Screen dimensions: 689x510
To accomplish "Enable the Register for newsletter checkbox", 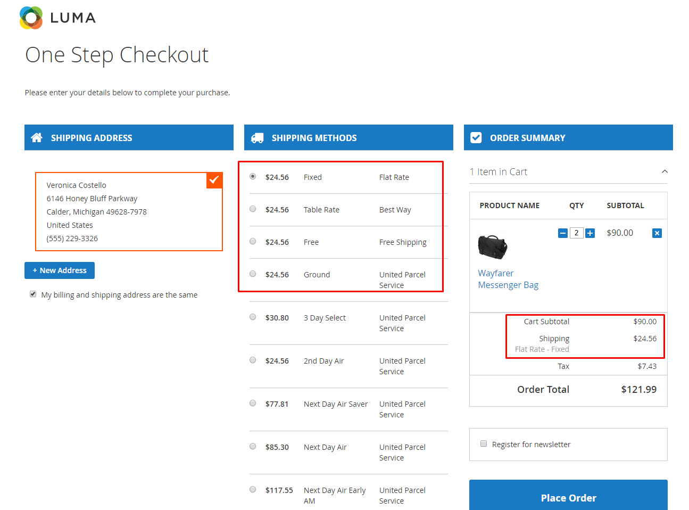I will coord(484,443).
